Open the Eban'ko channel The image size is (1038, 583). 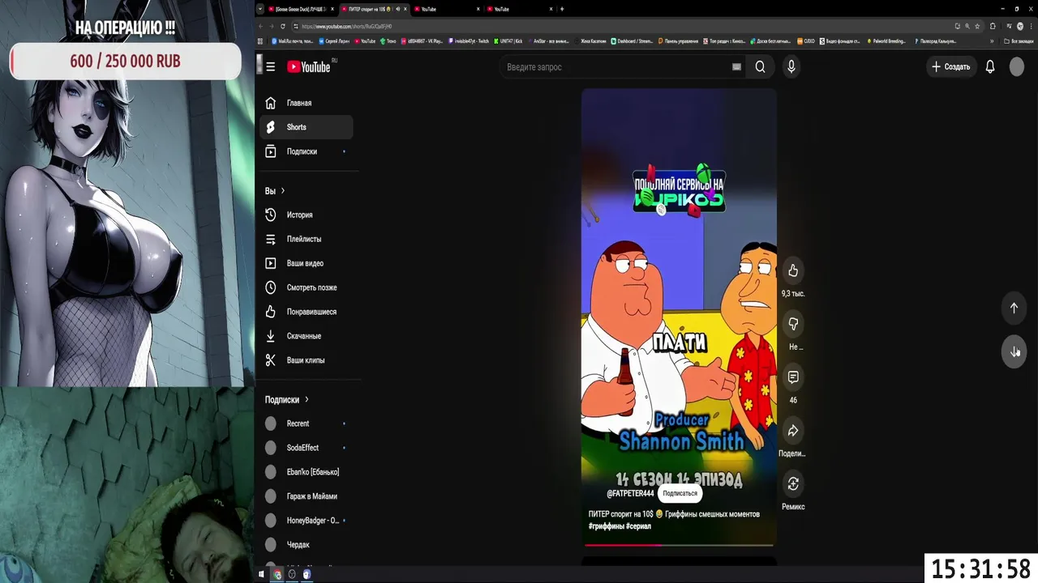(307, 472)
